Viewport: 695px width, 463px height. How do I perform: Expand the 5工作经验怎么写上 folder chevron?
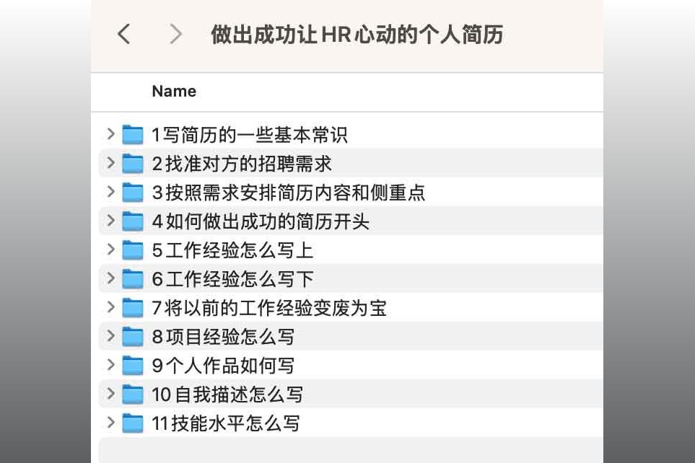(x=111, y=249)
